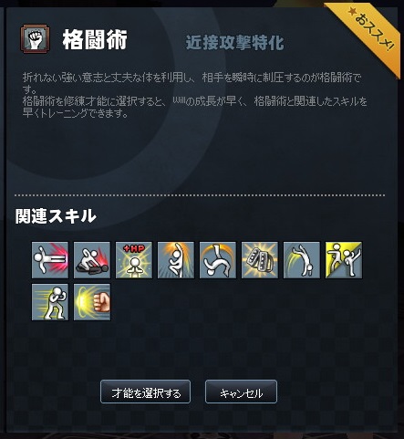Select the rising uppercut skill icon

coord(176,260)
